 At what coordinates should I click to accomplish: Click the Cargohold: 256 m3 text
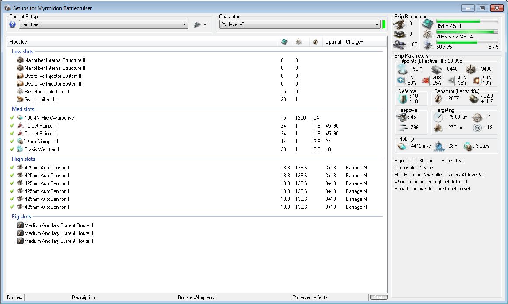click(x=414, y=168)
